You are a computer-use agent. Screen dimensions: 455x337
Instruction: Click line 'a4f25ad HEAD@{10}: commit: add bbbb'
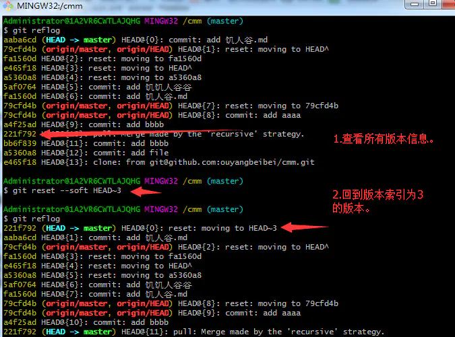[x=86, y=322]
